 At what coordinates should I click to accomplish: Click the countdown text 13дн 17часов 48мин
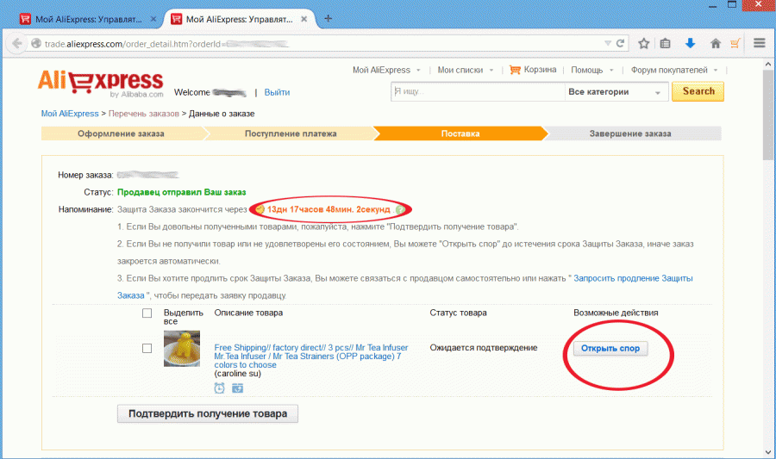(329, 209)
